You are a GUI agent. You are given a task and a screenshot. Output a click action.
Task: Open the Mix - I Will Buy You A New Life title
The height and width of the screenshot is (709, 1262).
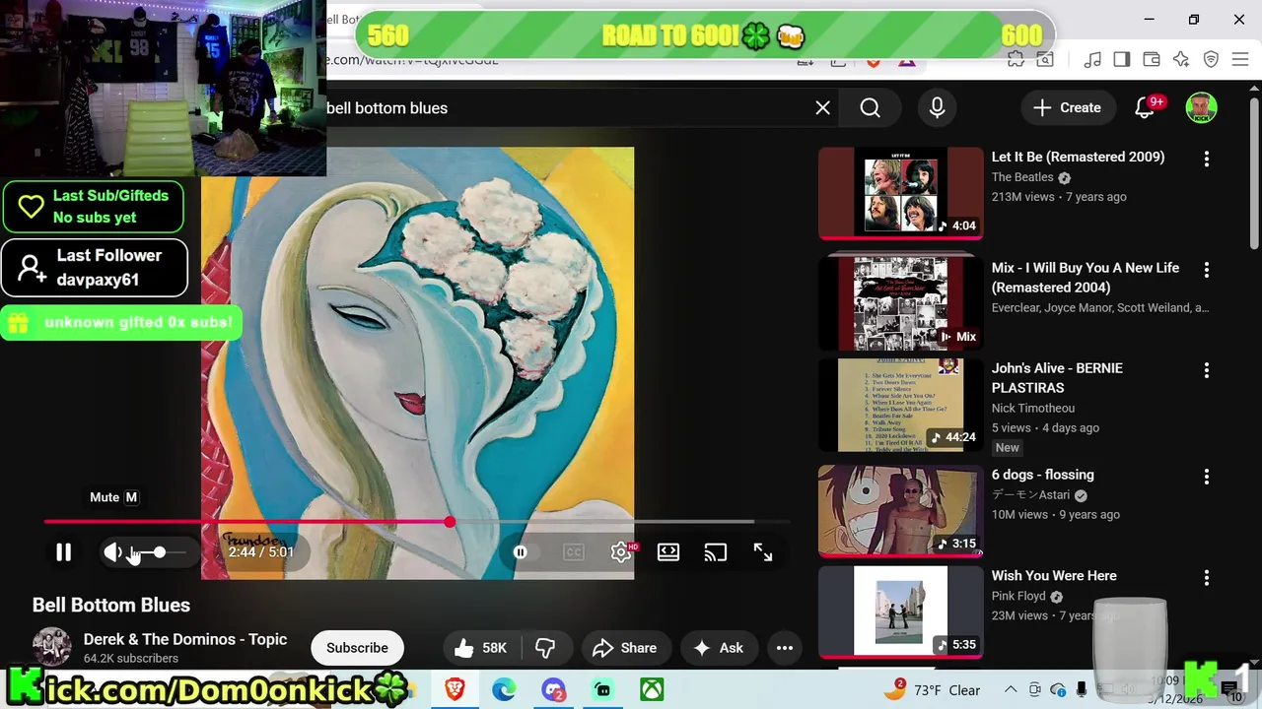click(x=1086, y=278)
